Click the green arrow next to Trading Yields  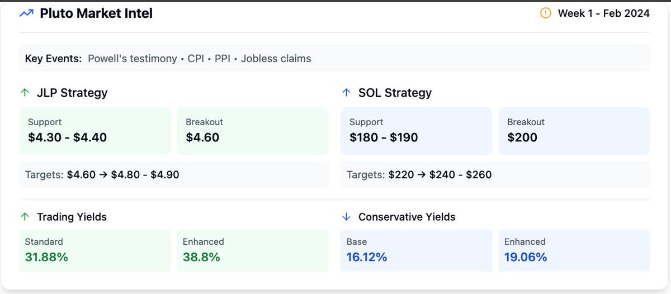click(x=25, y=217)
